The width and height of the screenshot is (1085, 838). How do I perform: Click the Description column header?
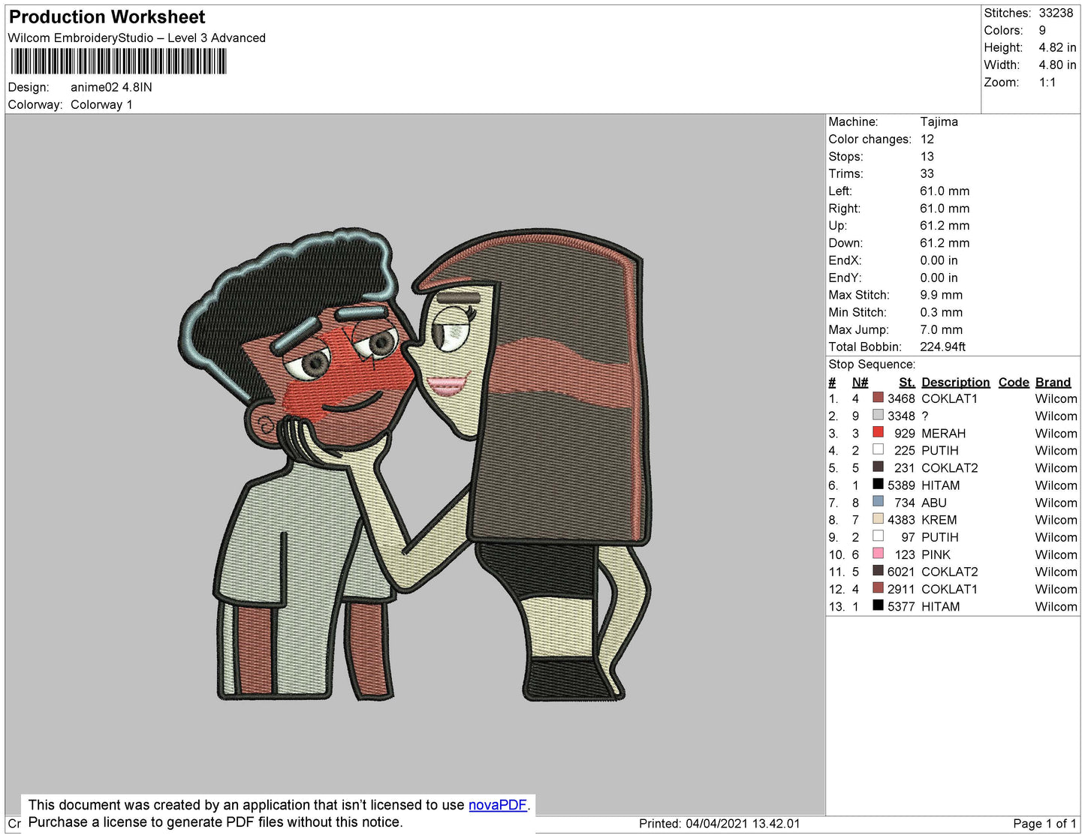(955, 382)
